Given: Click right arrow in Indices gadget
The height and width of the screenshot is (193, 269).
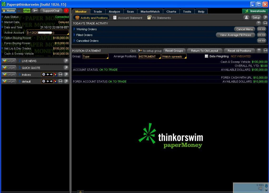Looking at the screenshot, I should pyautogui.click(x=51, y=74).
